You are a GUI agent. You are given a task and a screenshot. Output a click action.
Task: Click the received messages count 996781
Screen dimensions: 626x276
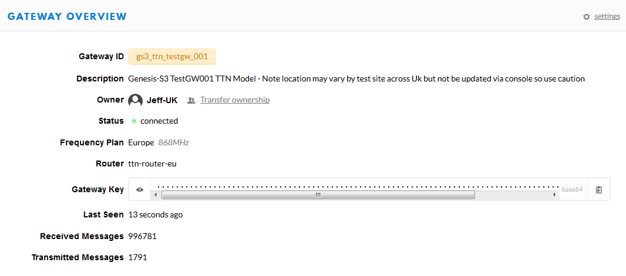pos(143,236)
